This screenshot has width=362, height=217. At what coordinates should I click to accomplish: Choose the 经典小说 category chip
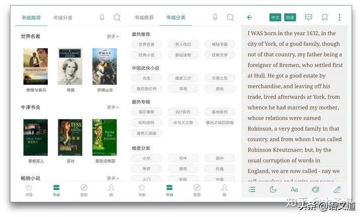[146, 55]
